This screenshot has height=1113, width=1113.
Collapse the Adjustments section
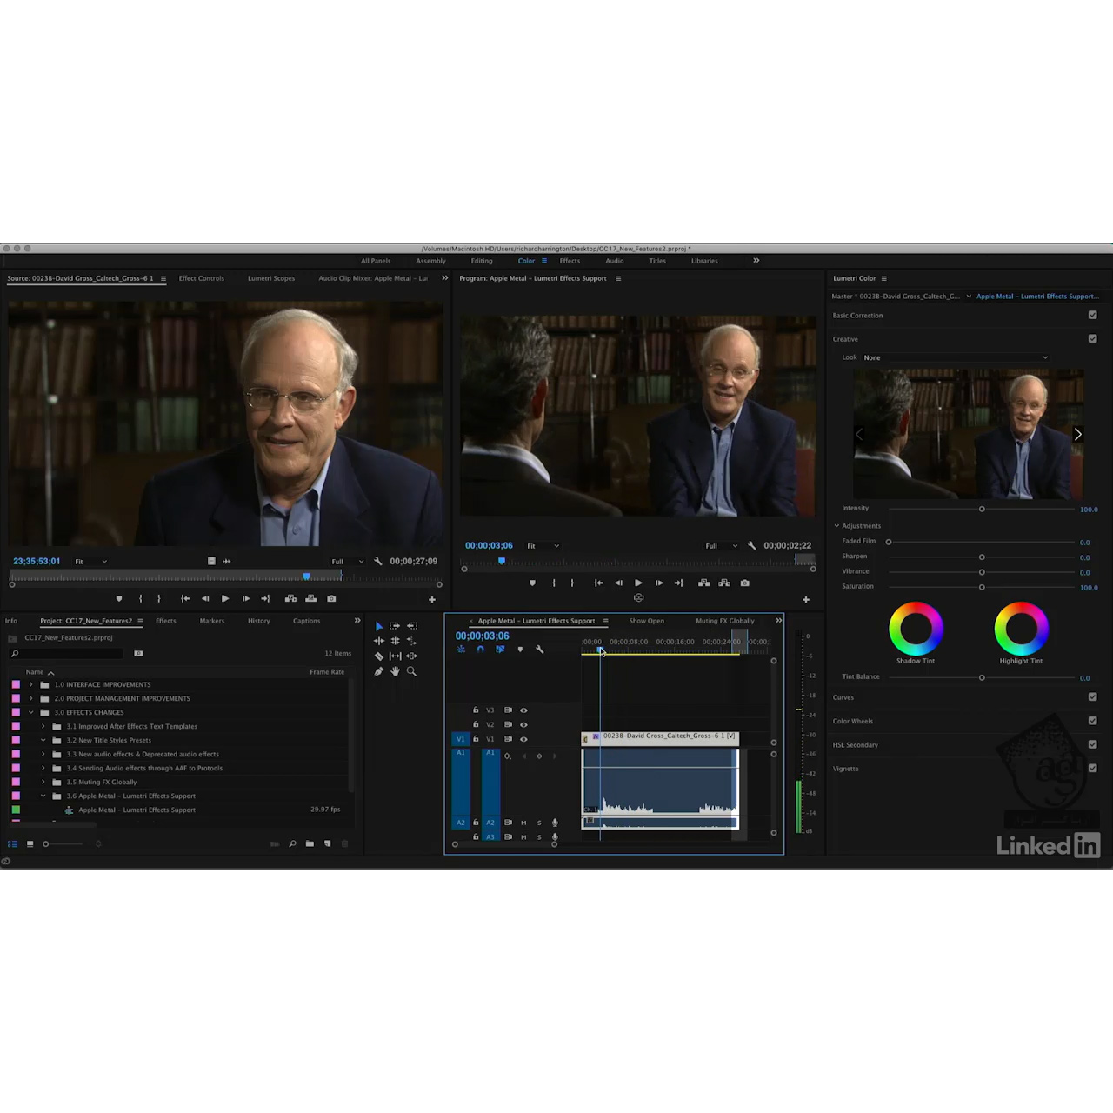pyautogui.click(x=836, y=525)
